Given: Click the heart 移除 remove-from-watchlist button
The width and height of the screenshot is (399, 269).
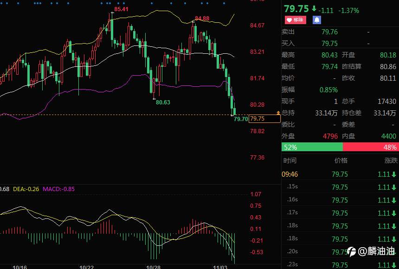Looking at the screenshot, I should coord(295,20).
